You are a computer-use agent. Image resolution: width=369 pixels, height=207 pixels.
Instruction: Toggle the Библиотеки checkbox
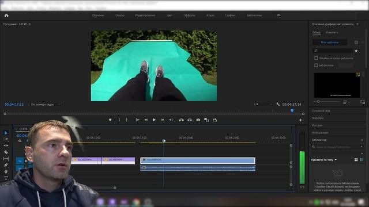tap(317, 66)
